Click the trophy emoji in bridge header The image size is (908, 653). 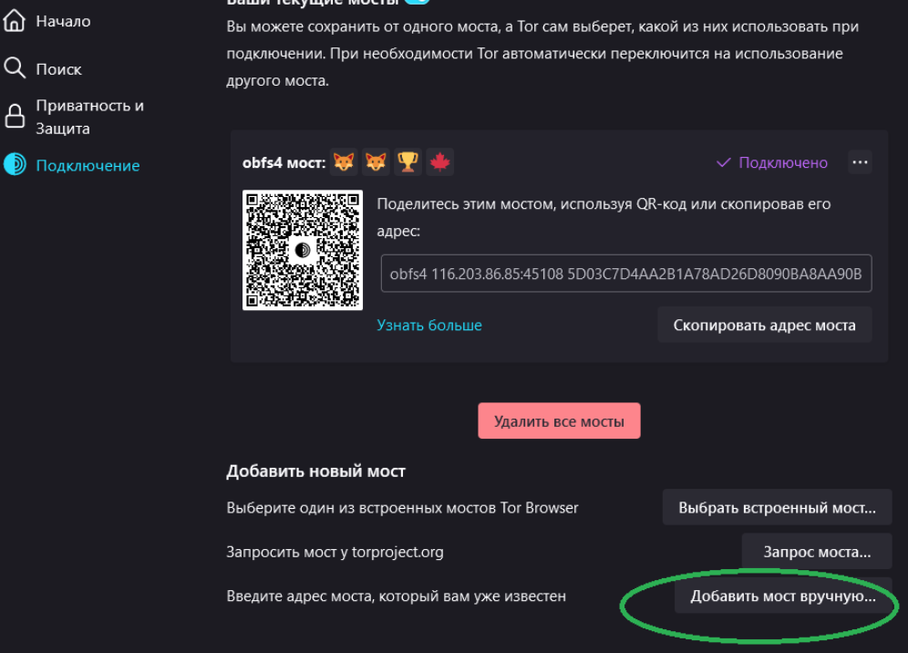point(408,162)
